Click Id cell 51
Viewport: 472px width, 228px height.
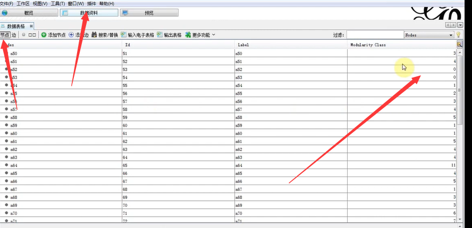pyautogui.click(x=178, y=54)
